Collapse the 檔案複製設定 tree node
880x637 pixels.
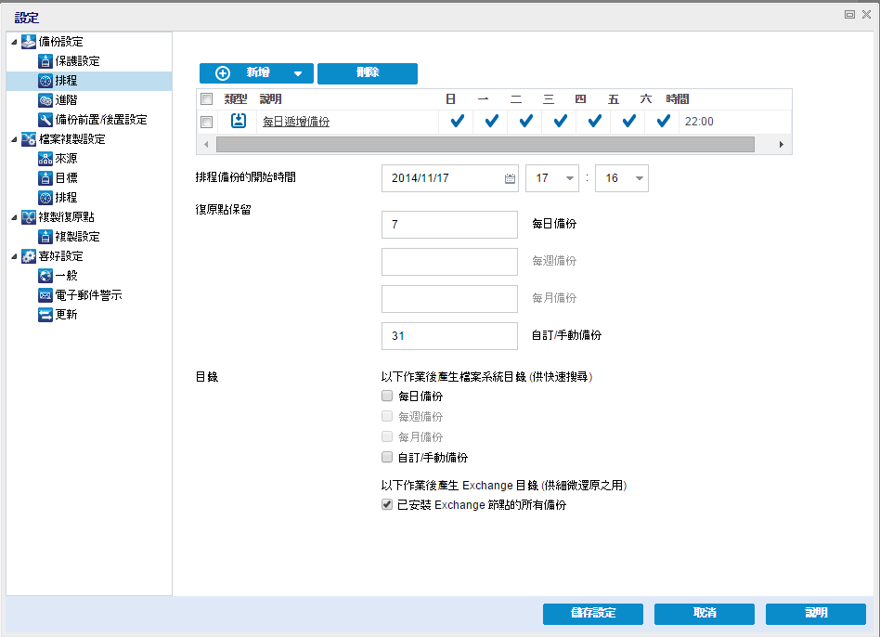(x=14, y=139)
